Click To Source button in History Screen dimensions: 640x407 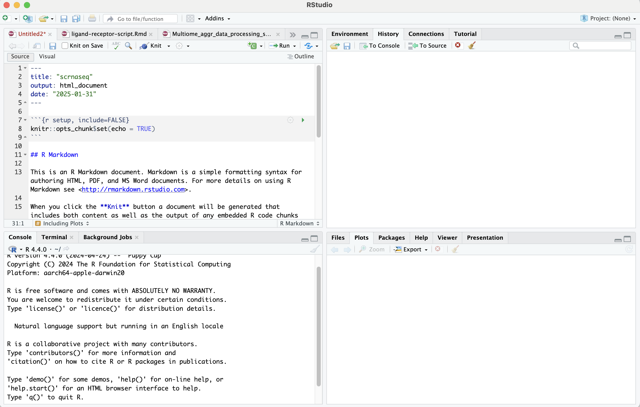tap(427, 46)
